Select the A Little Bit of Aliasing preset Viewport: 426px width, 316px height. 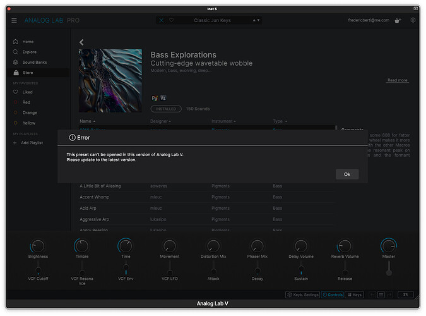point(206,186)
